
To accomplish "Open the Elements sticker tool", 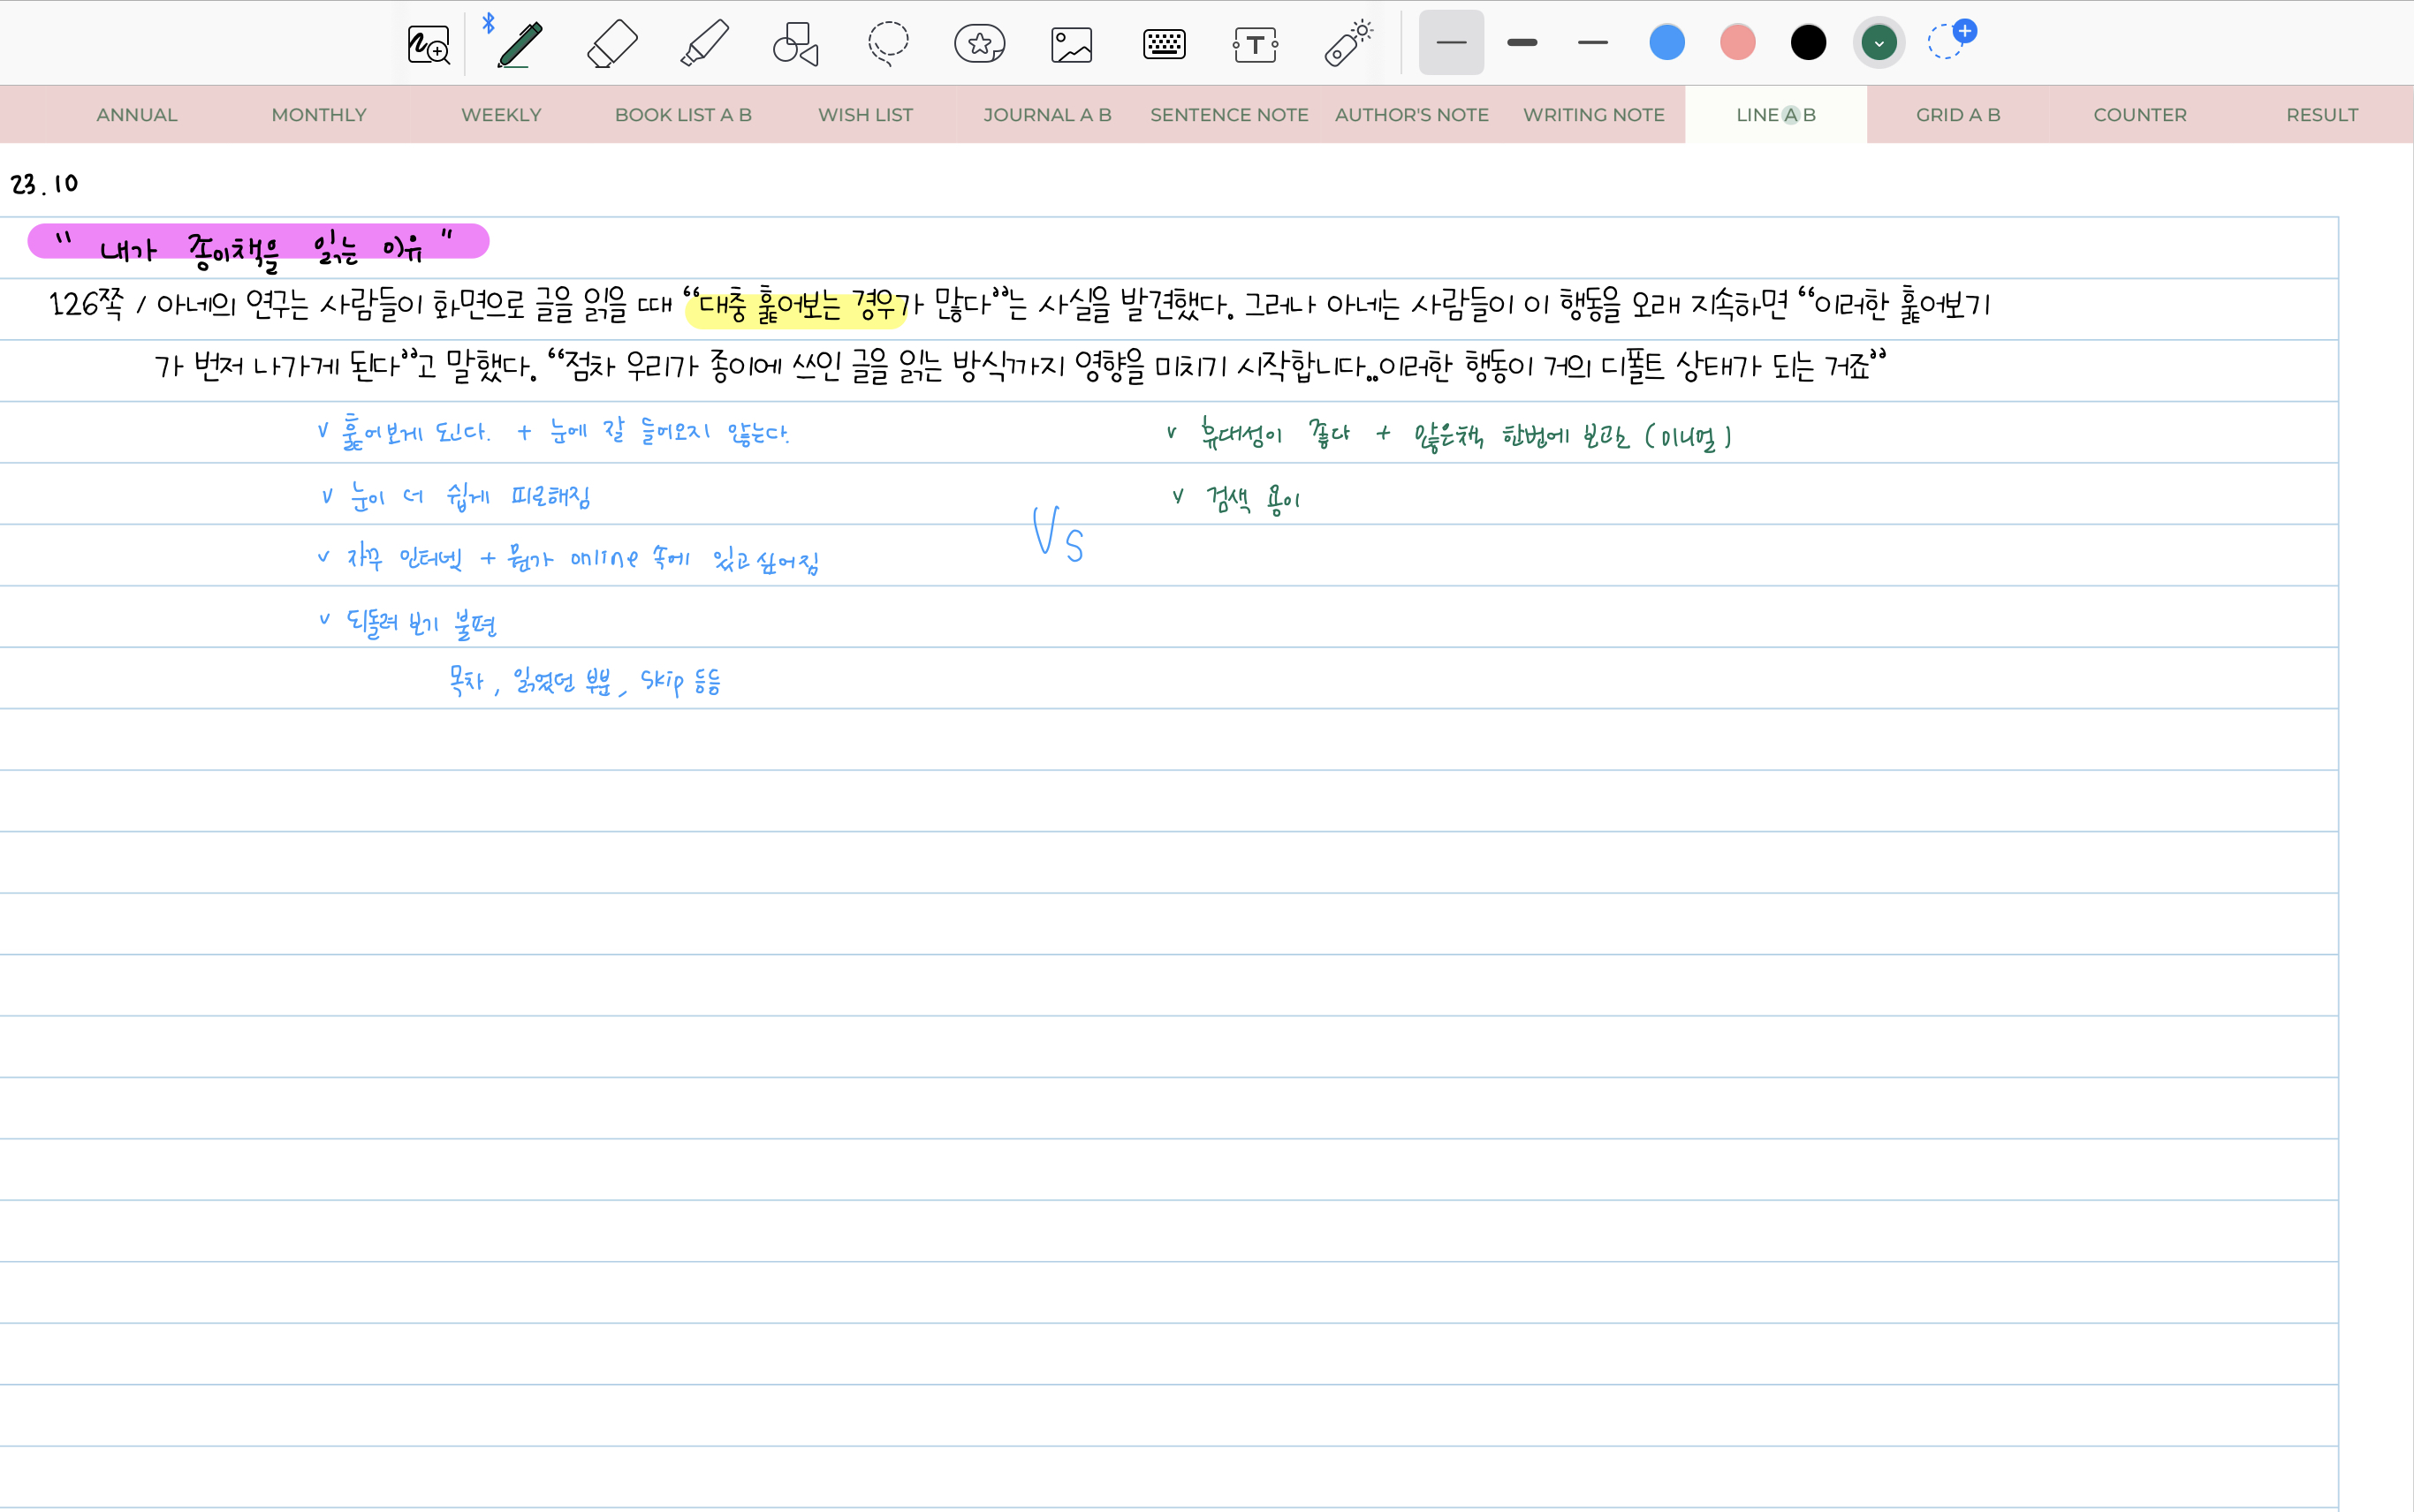I will (x=979, y=44).
